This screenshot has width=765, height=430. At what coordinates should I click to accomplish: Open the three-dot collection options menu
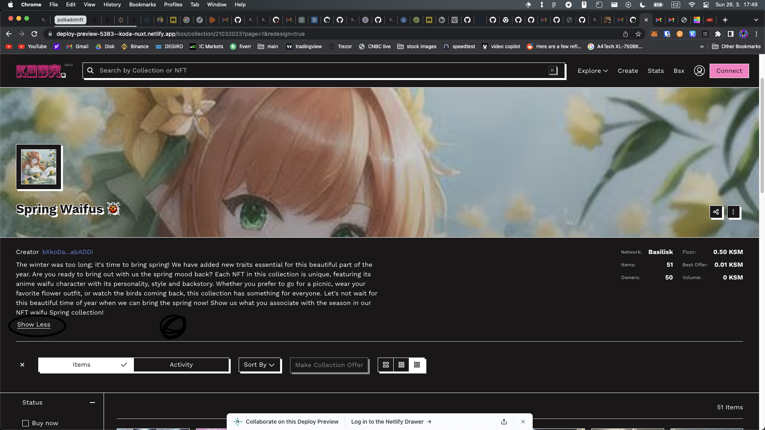pyautogui.click(x=733, y=212)
